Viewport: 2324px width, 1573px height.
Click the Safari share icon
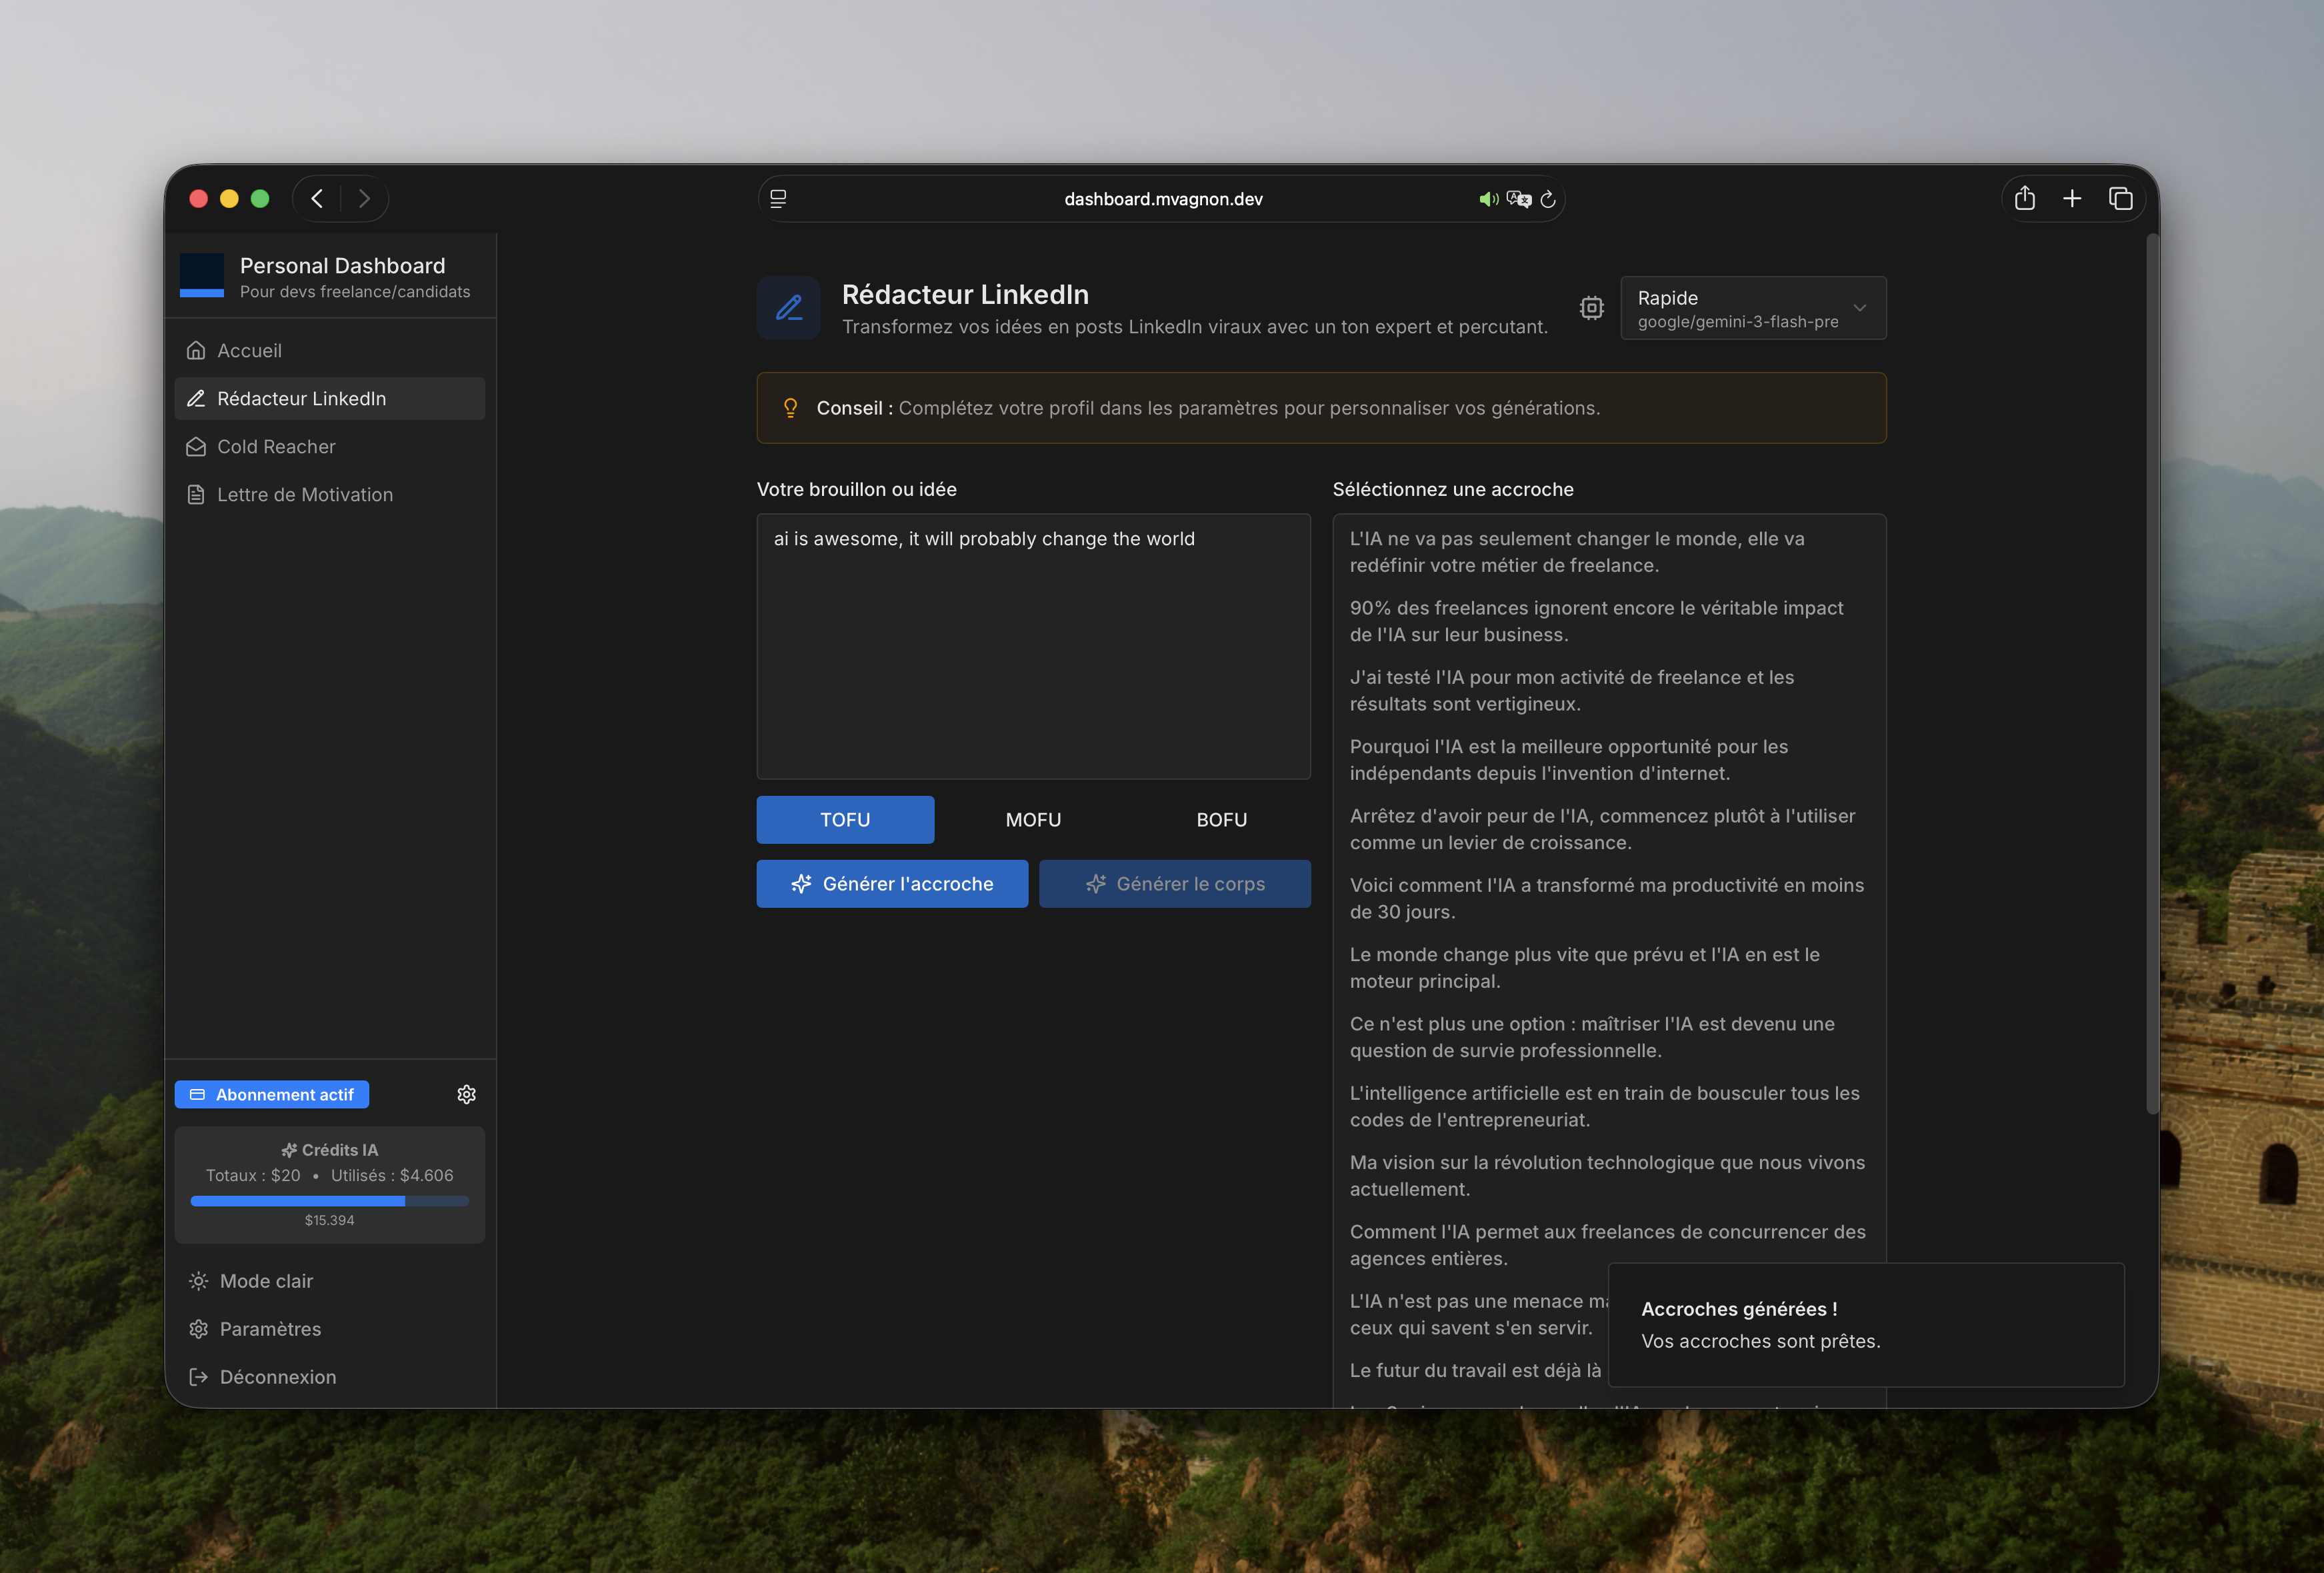point(2024,199)
